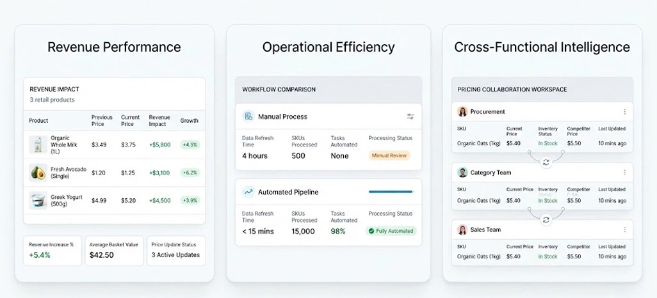Click the Product column header

click(x=38, y=120)
